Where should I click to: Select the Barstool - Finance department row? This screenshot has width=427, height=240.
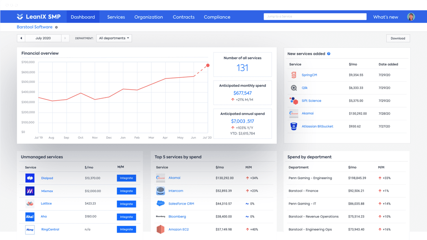point(346,191)
